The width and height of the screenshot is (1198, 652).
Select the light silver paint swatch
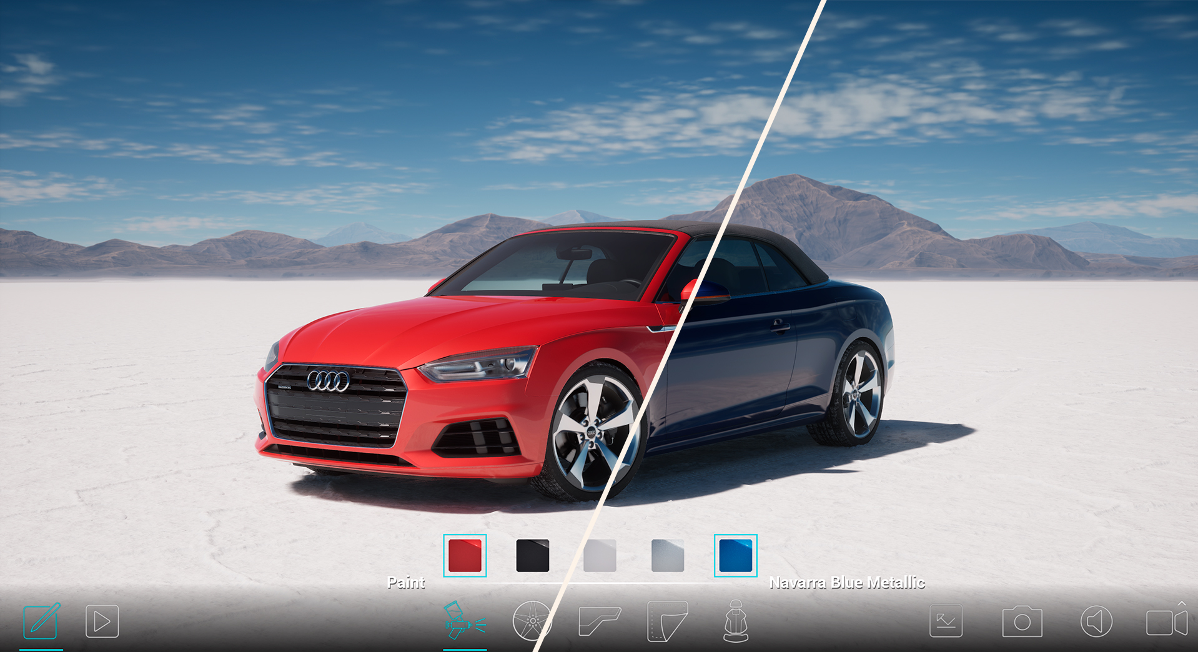coord(600,555)
